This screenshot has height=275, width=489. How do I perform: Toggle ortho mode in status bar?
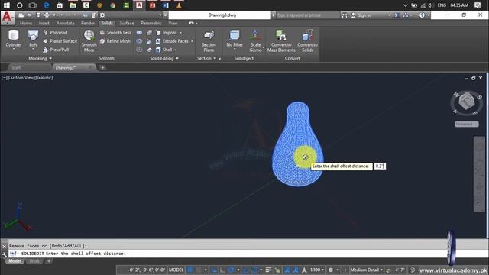click(222, 270)
